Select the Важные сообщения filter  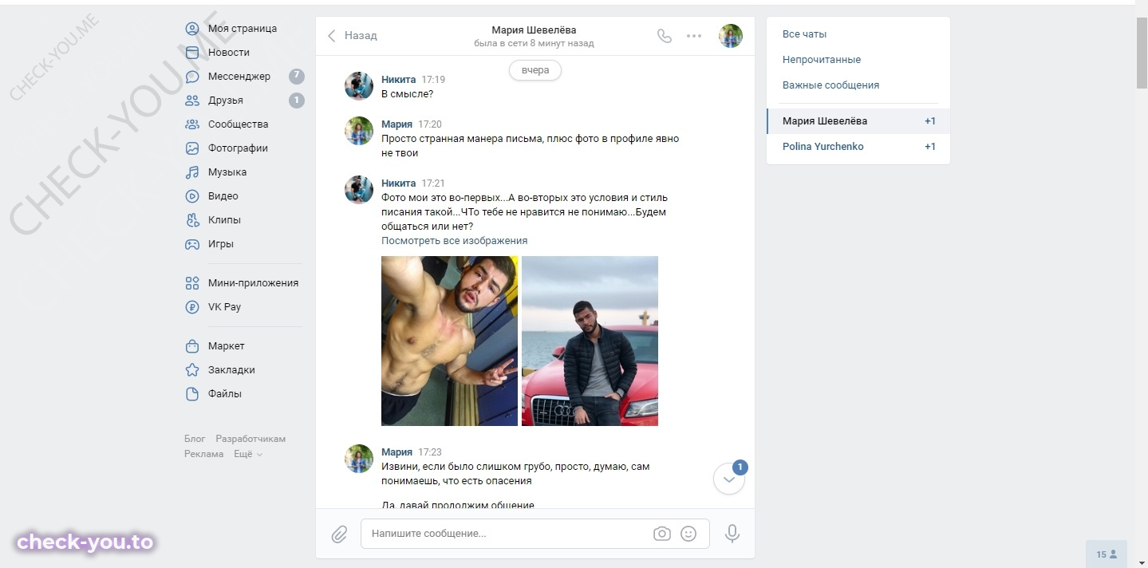point(830,85)
